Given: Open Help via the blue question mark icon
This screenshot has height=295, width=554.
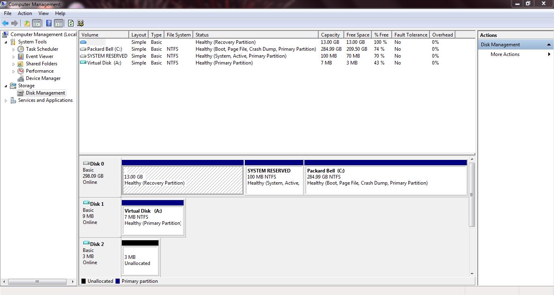Looking at the screenshot, I should pyautogui.click(x=49, y=23).
